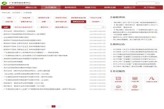The width and height of the screenshot is (164, 109).
Task: Click the 系统相关 gear icon
Action: (135, 86)
